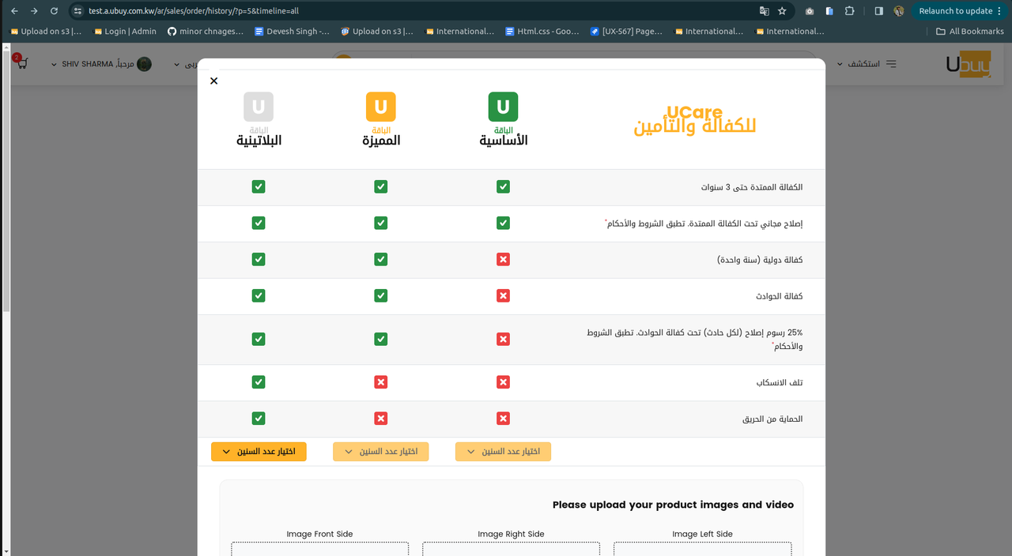Click premium plan cross for الحماية من الحريق
The width and height of the screenshot is (1012, 556).
pos(380,419)
